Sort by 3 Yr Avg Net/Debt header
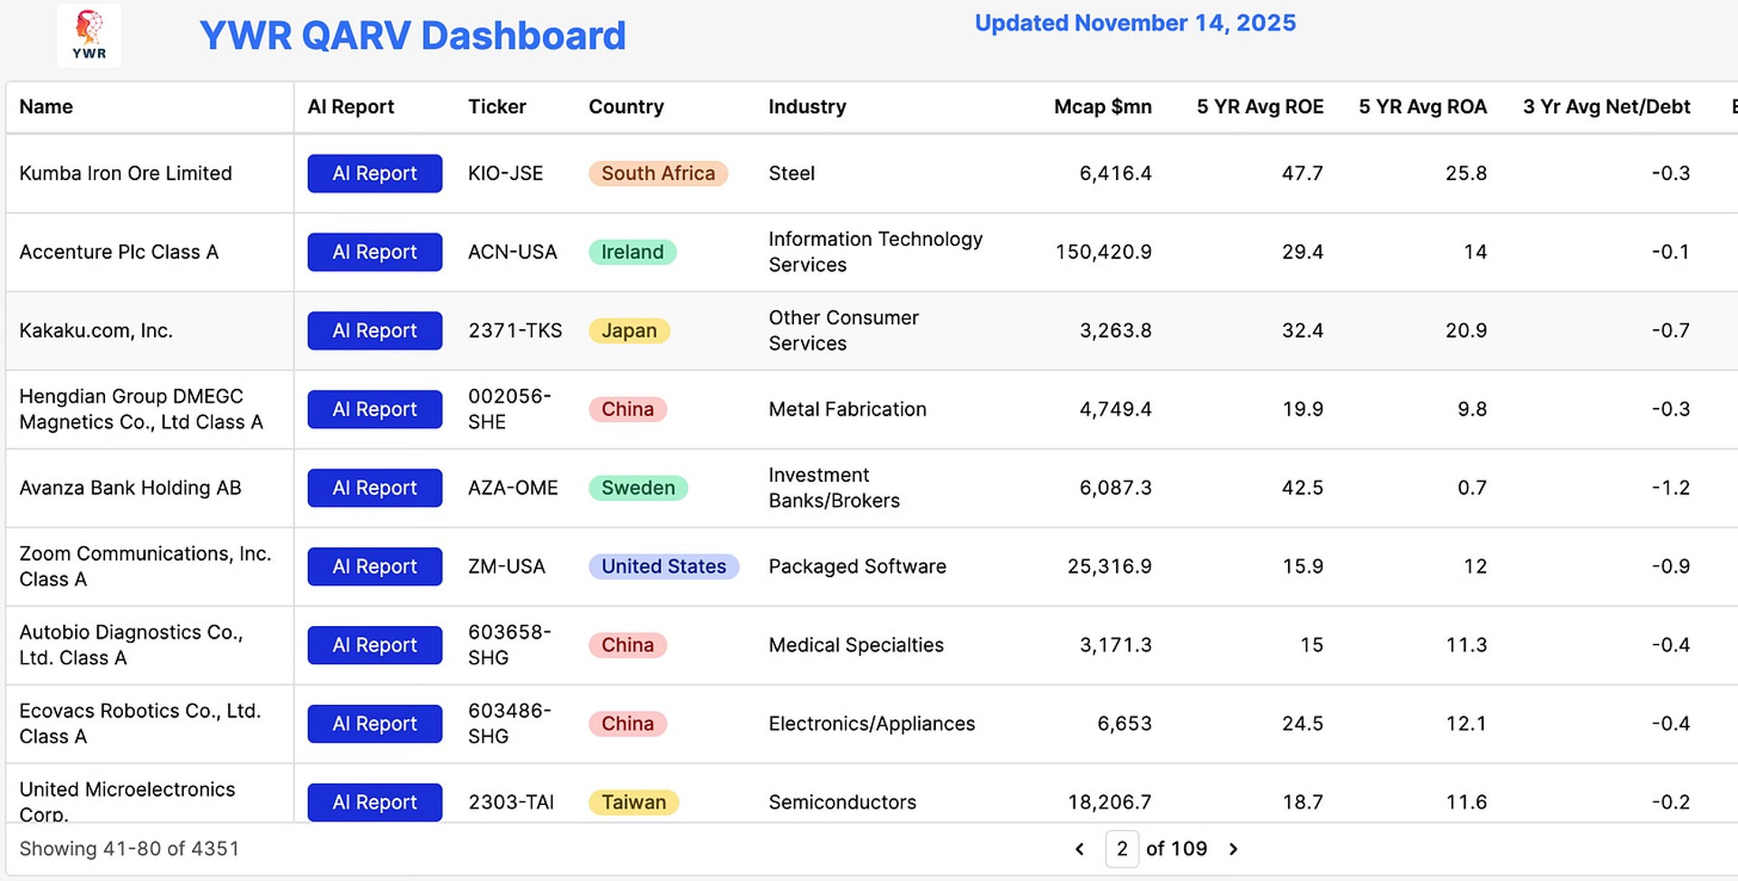This screenshot has width=1738, height=881. click(x=1607, y=107)
